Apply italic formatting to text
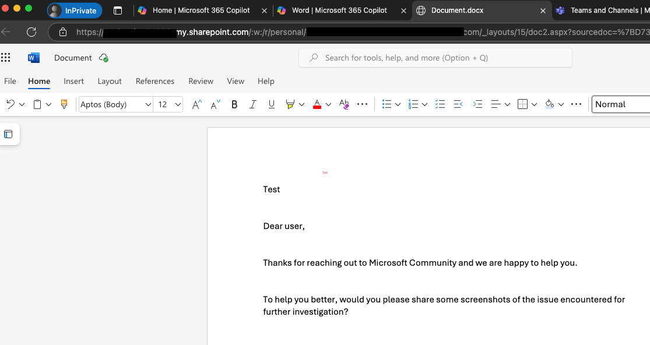The height and width of the screenshot is (345, 650). [x=252, y=104]
